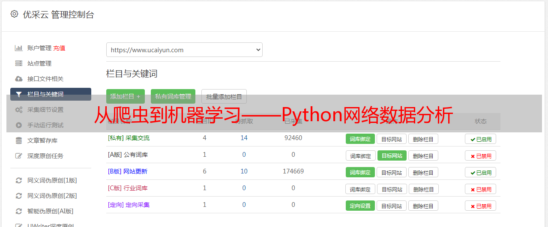Click the 栏目与关键词 page heading

click(x=132, y=74)
